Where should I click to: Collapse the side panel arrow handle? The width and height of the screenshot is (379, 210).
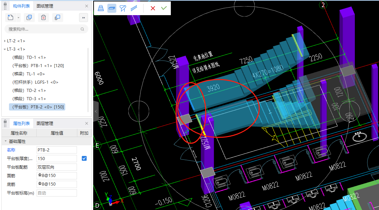point(96,112)
